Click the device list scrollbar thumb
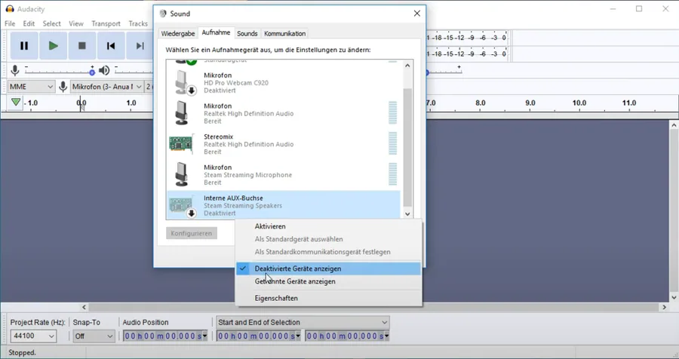 [x=407, y=147]
